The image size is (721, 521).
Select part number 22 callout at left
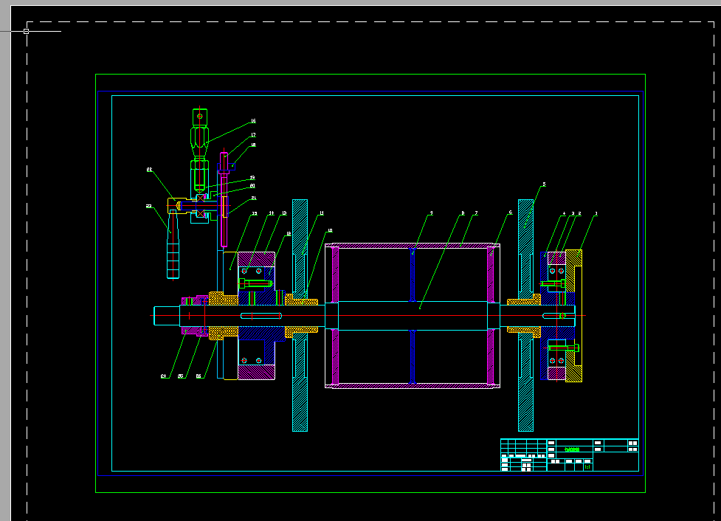click(x=149, y=169)
